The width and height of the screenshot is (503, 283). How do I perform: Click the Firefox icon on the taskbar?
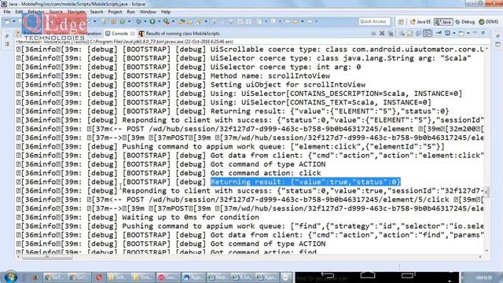pyautogui.click(x=35, y=277)
